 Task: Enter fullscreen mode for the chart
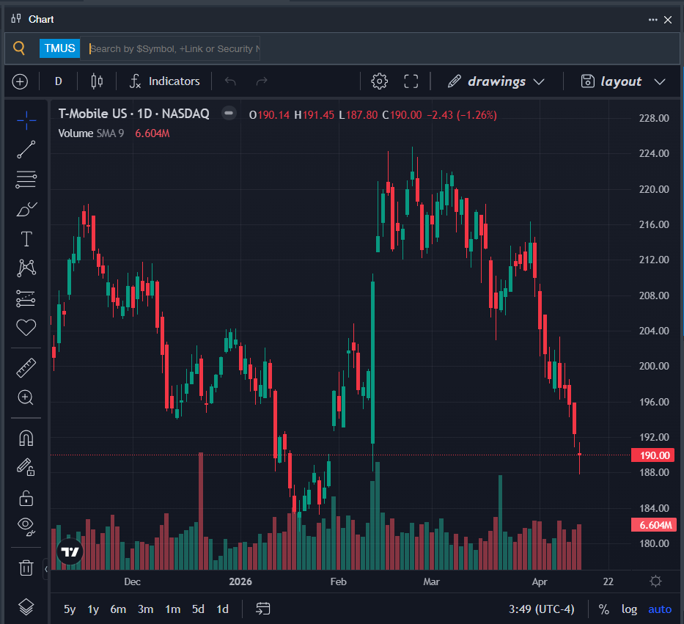pos(411,81)
